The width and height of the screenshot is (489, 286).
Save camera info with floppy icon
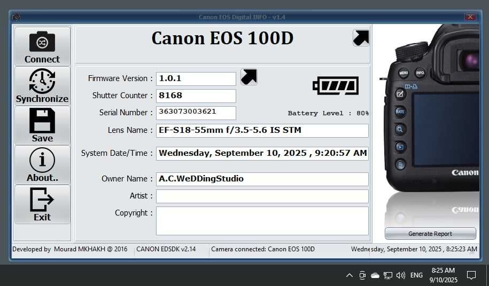(x=42, y=125)
